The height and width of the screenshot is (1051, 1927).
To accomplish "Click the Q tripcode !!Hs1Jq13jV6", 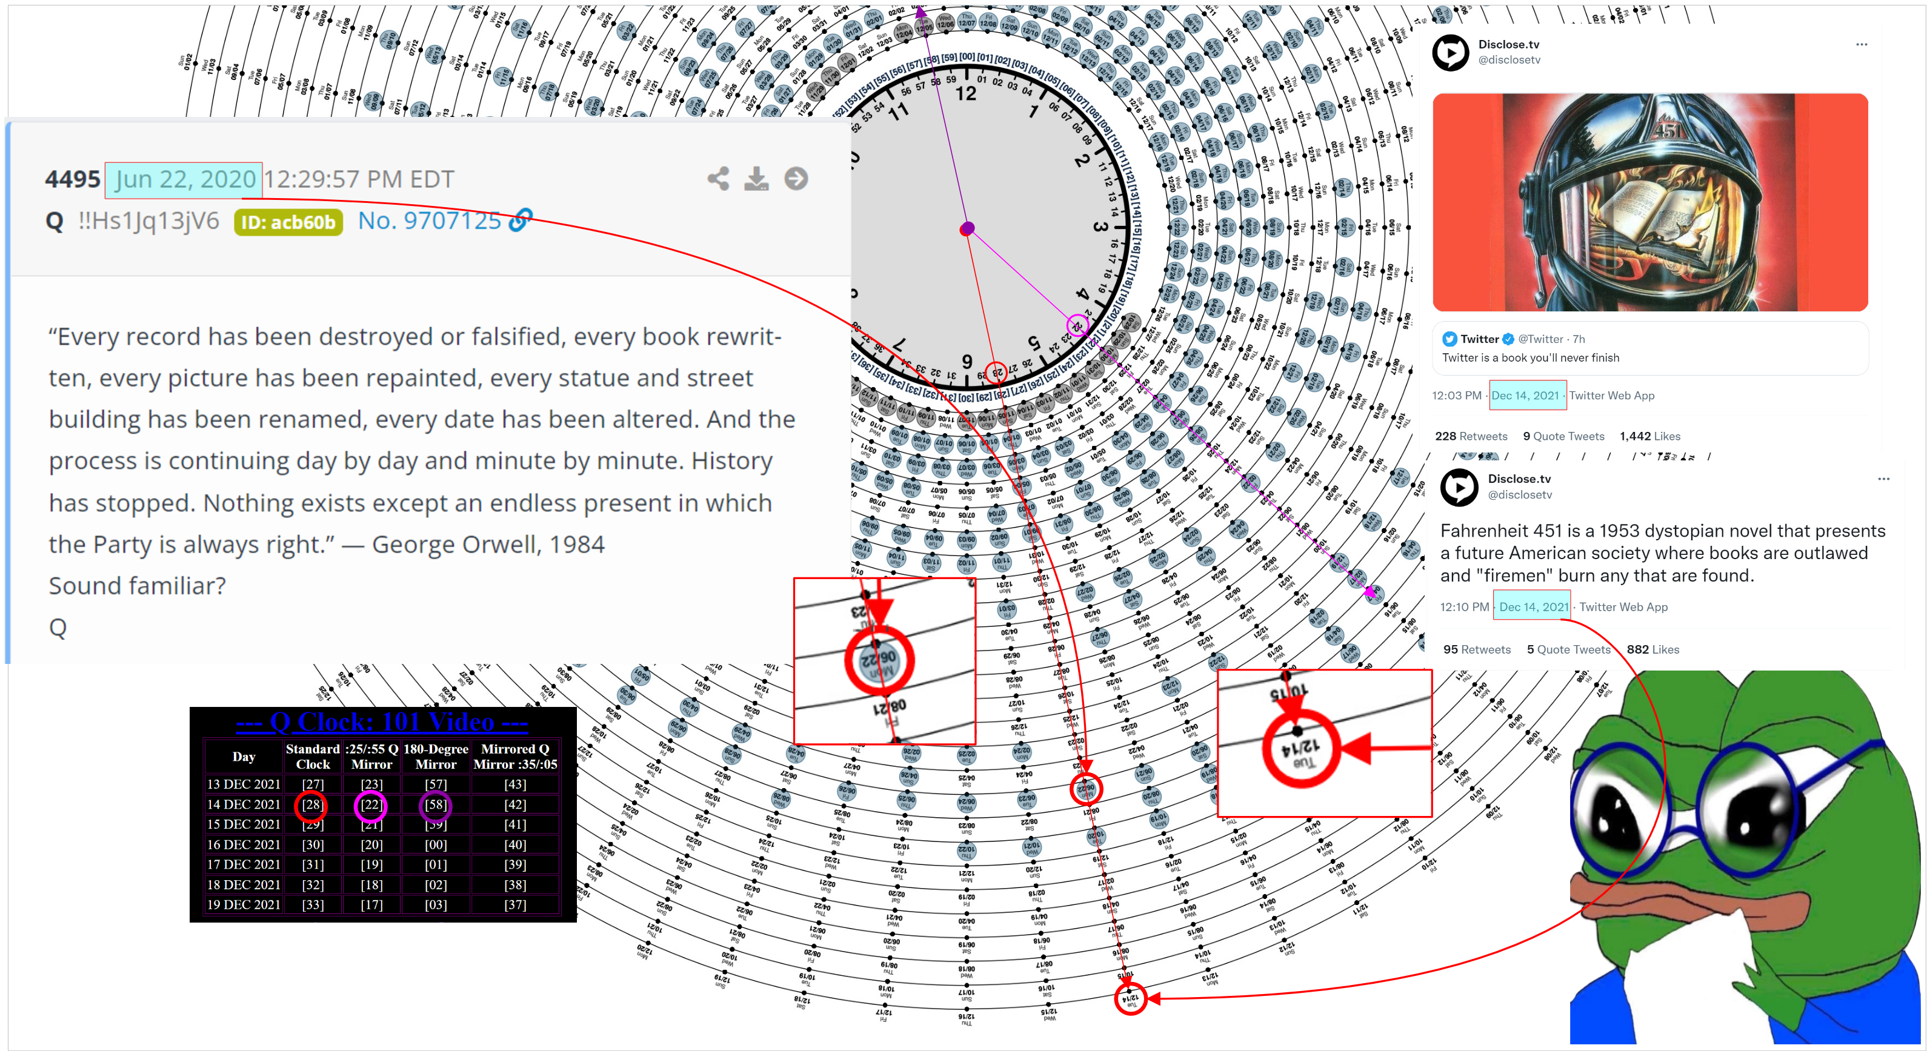I will tap(149, 220).
